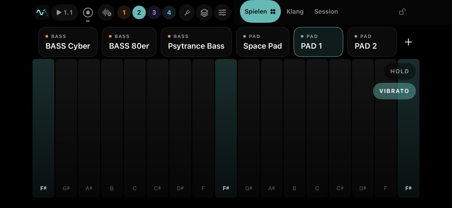452x208 pixels.
Task: Play the leftmost F# key strip
Action: click(43, 128)
